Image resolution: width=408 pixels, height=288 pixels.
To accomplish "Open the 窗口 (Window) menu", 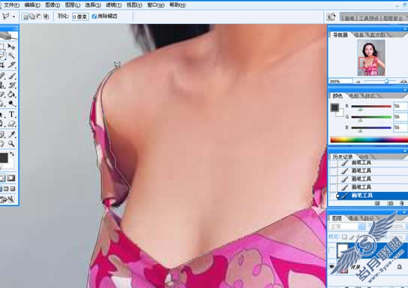I will pos(155,5).
